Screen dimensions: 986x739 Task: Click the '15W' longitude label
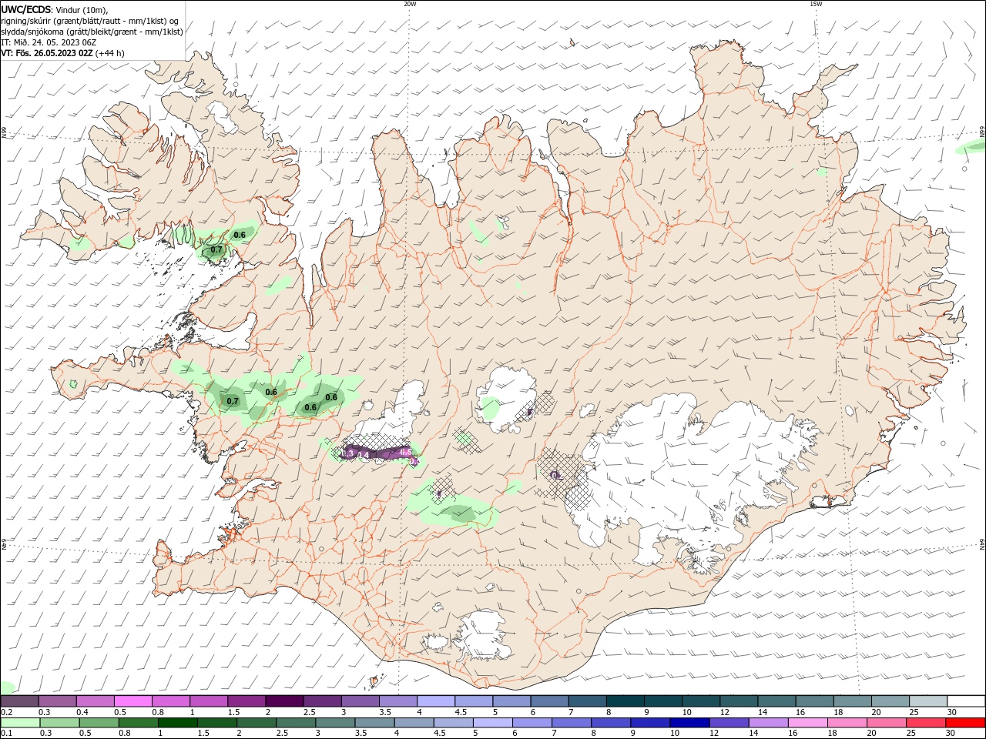816,4
